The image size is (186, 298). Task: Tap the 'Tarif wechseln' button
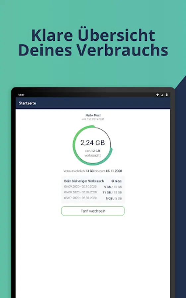tap(93, 211)
